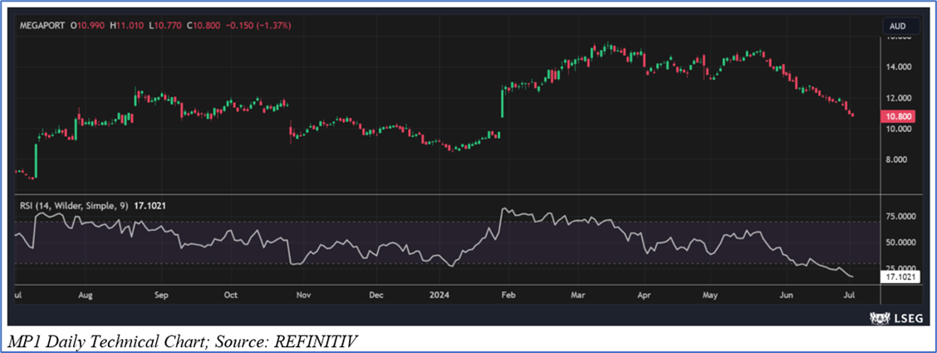Viewport: 937px width, 353px height.
Task: Click the Jun label on time axis
Action: tap(787, 295)
